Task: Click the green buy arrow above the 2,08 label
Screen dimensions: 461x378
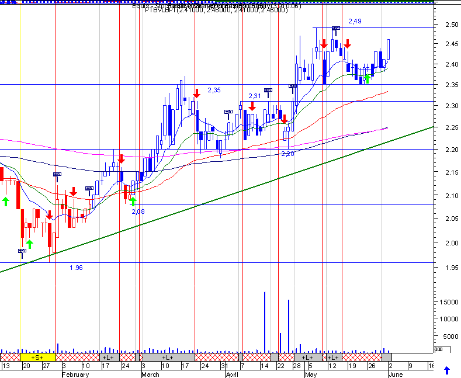Action: [133, 202]
